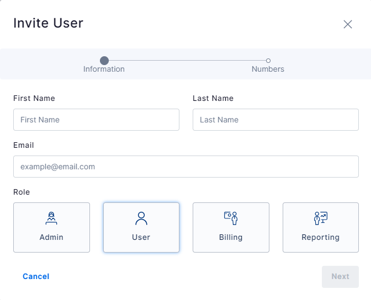Click the Next button
Viewport: 371px width, 300px height.
point(340,277)
